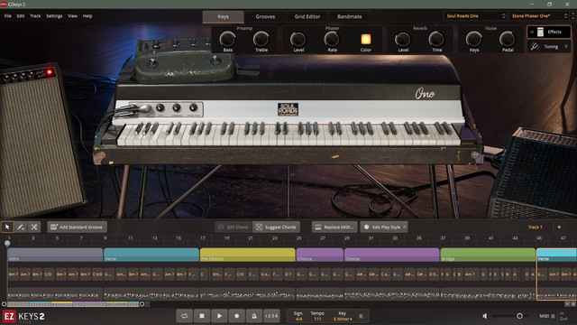Image resolution: width=577 pixels, height=325 pixels.
Task: Click the loop playback button
Action: pos(184,316)
